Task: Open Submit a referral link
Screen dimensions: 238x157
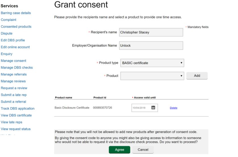Action: tap(13, 102)
